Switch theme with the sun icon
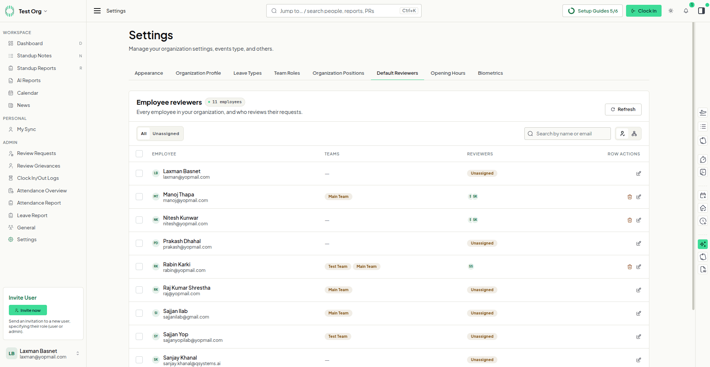Screen dimensions: 710x367 click(671, 11)
